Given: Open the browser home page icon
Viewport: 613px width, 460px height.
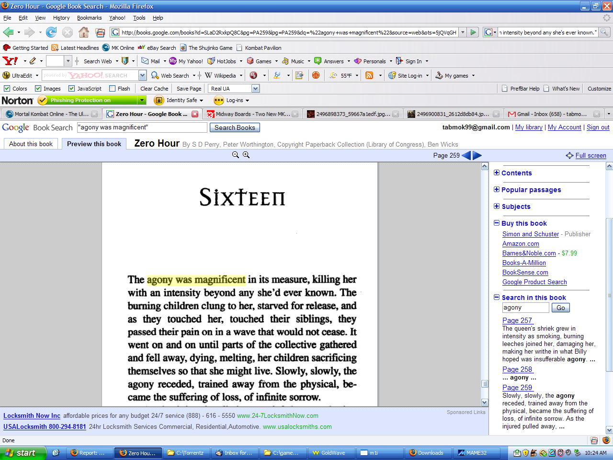Looking at the screenshot, I should [84, 32].
